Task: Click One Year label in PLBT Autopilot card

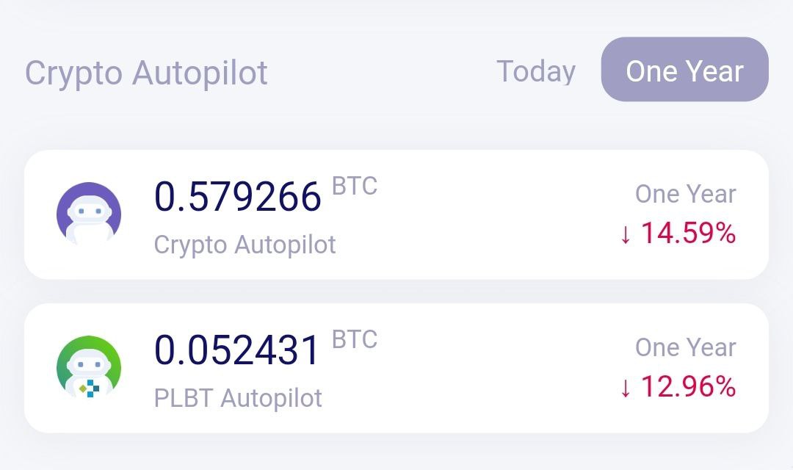Action: [x=686, y=347]
